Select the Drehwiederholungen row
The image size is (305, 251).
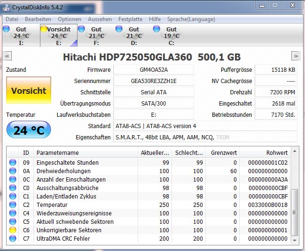click(149, 171)
